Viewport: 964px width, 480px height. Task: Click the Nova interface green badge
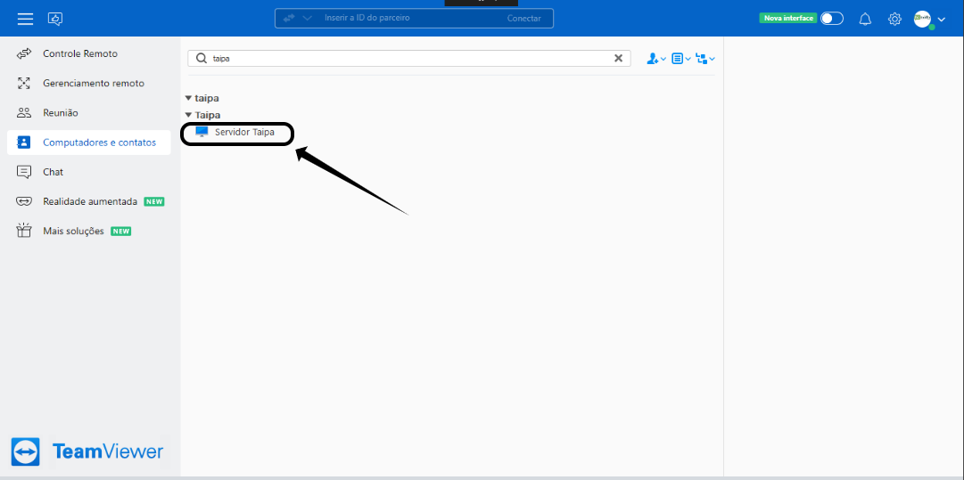pos(788,19)
